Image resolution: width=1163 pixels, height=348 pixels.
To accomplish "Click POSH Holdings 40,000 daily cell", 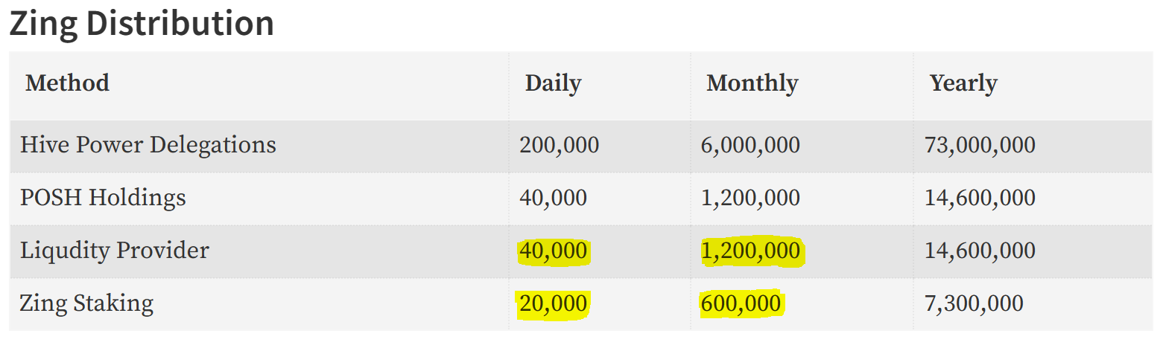I will pos(553,198).
